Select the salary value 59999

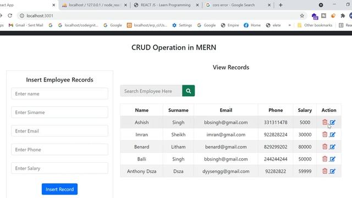pyautogui.click(x=305, y=171)
